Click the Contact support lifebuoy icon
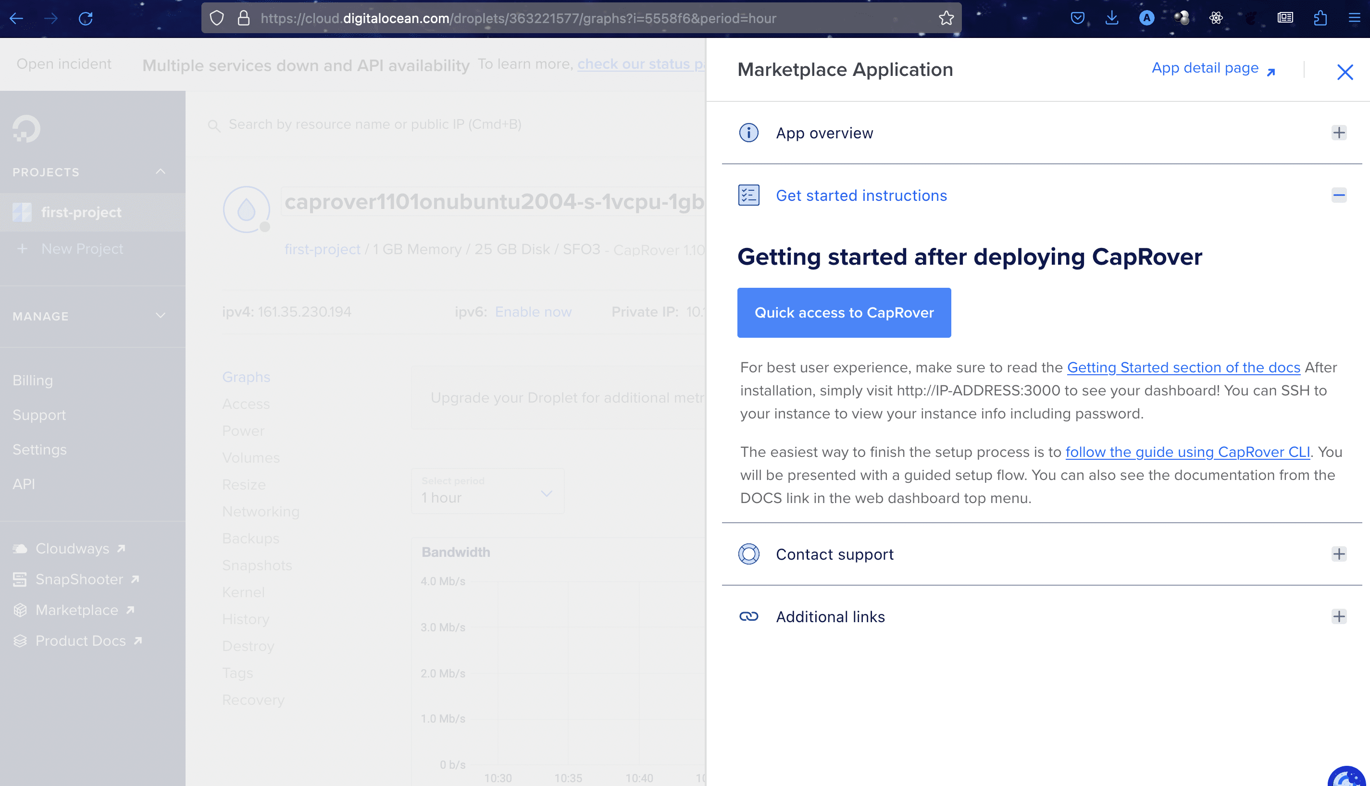The height and width of the screenshot is (786, 1370). (748, 554)
